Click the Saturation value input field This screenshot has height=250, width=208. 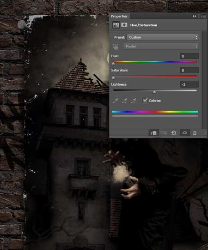pos(190,70)
